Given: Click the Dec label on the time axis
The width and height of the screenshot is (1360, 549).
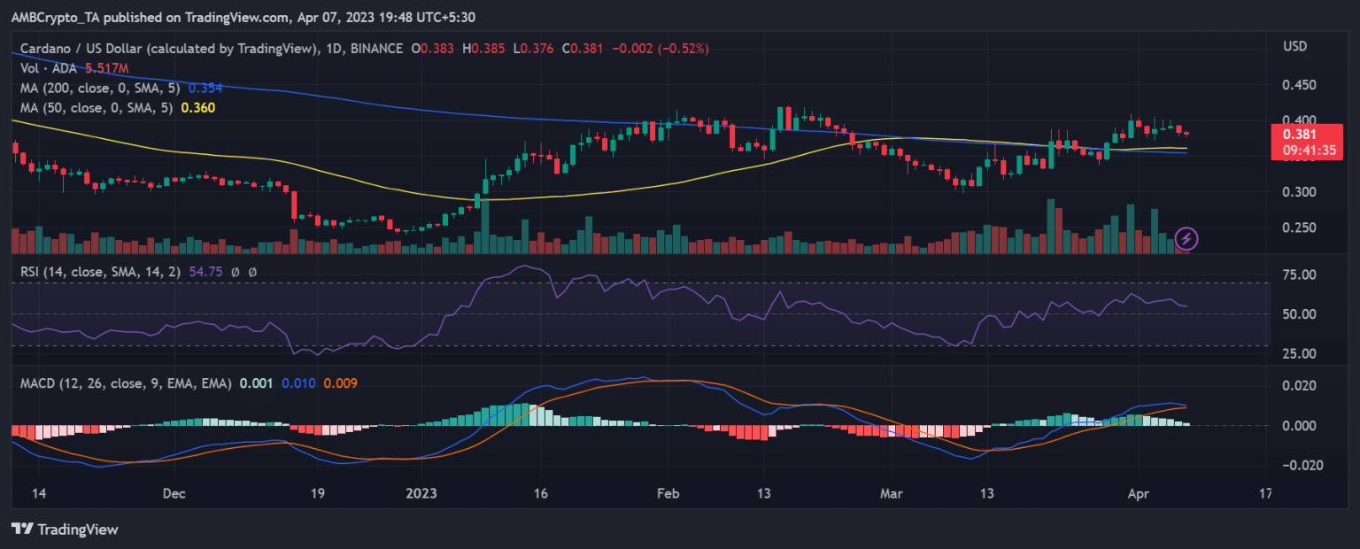Looking at the screenshot, I should click(174, 493).
